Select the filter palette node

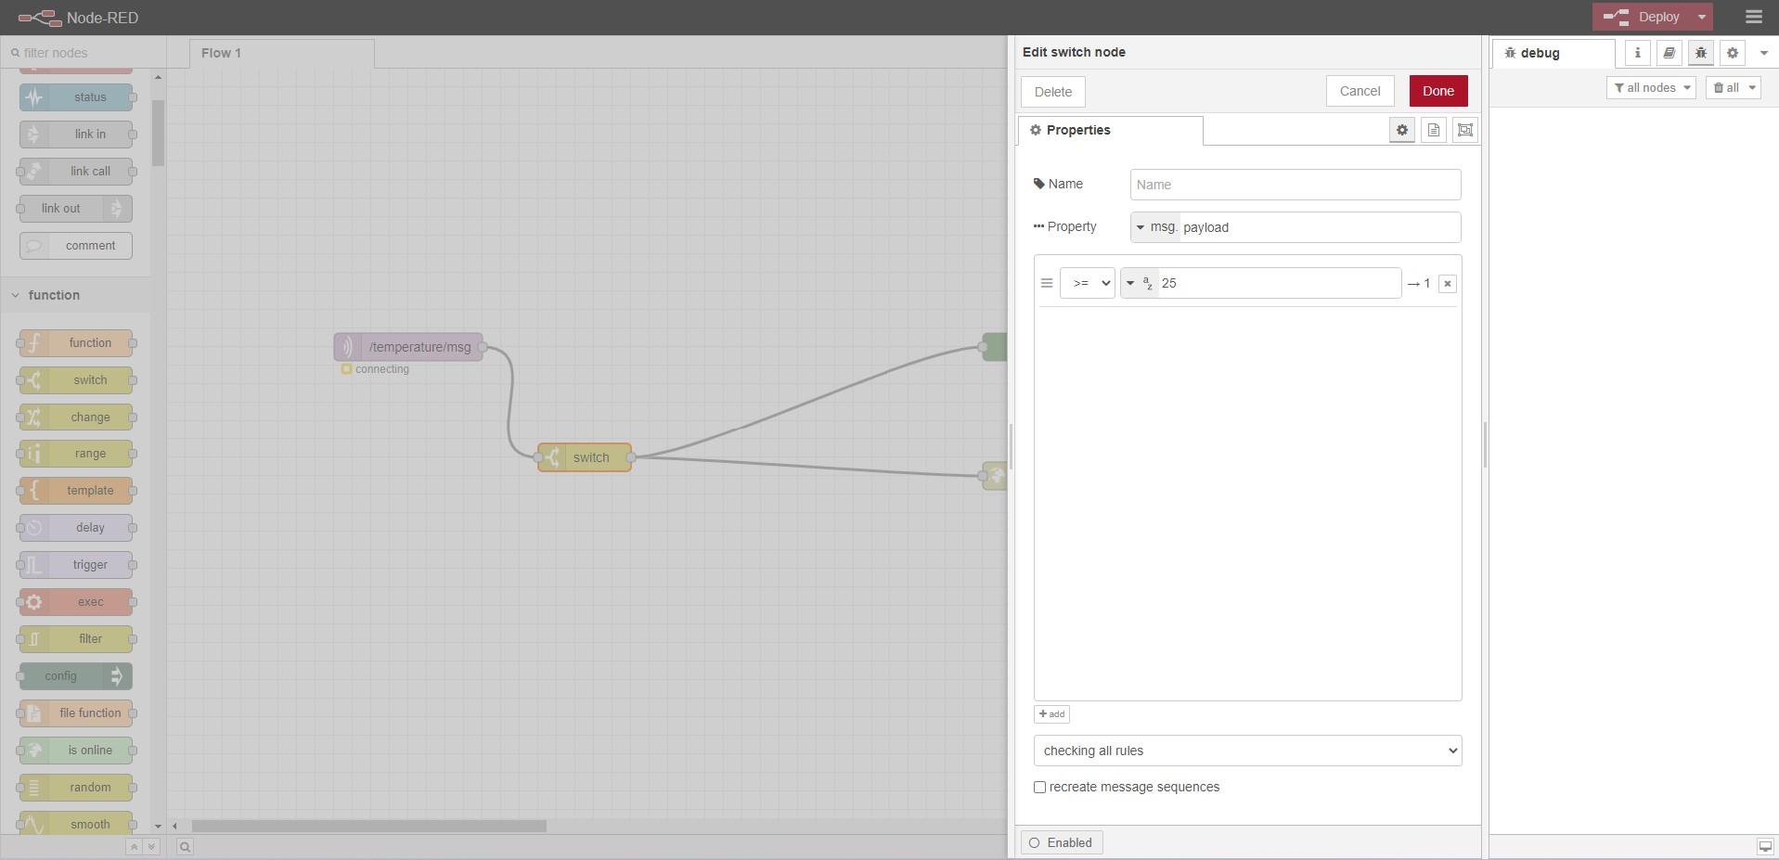click(76, 639)
